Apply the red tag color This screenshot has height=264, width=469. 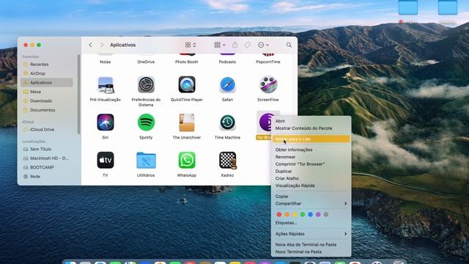coord(279,214)
